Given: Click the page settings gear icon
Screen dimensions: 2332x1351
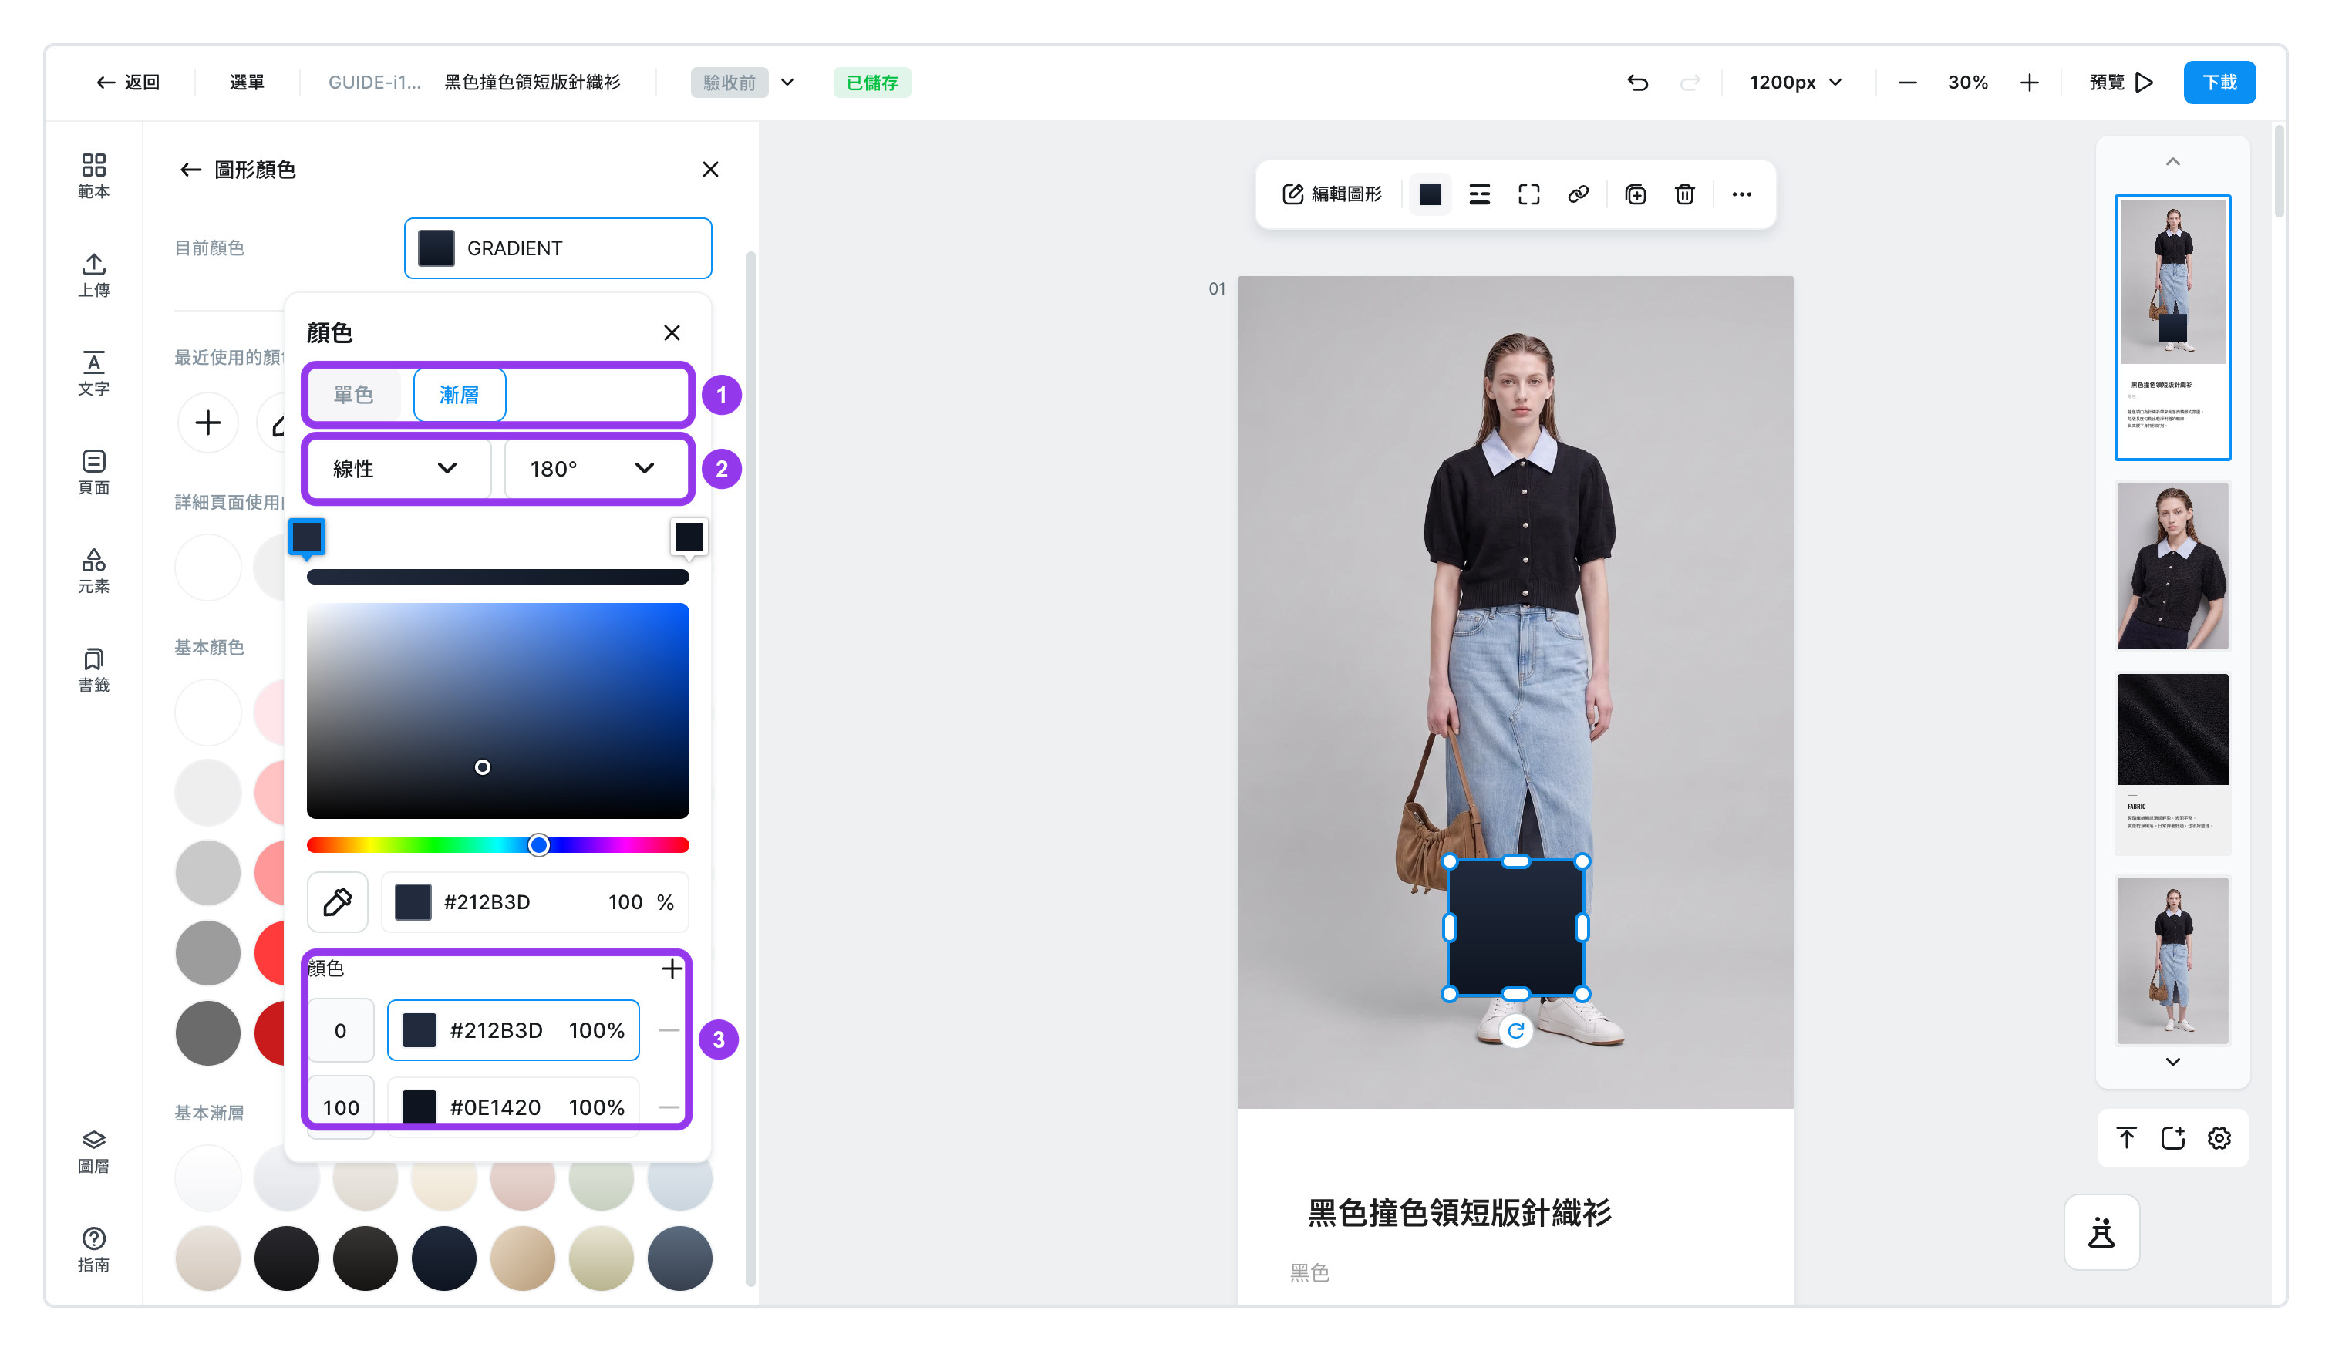Looking at the screenshot, I should tap(2218, 1137).
